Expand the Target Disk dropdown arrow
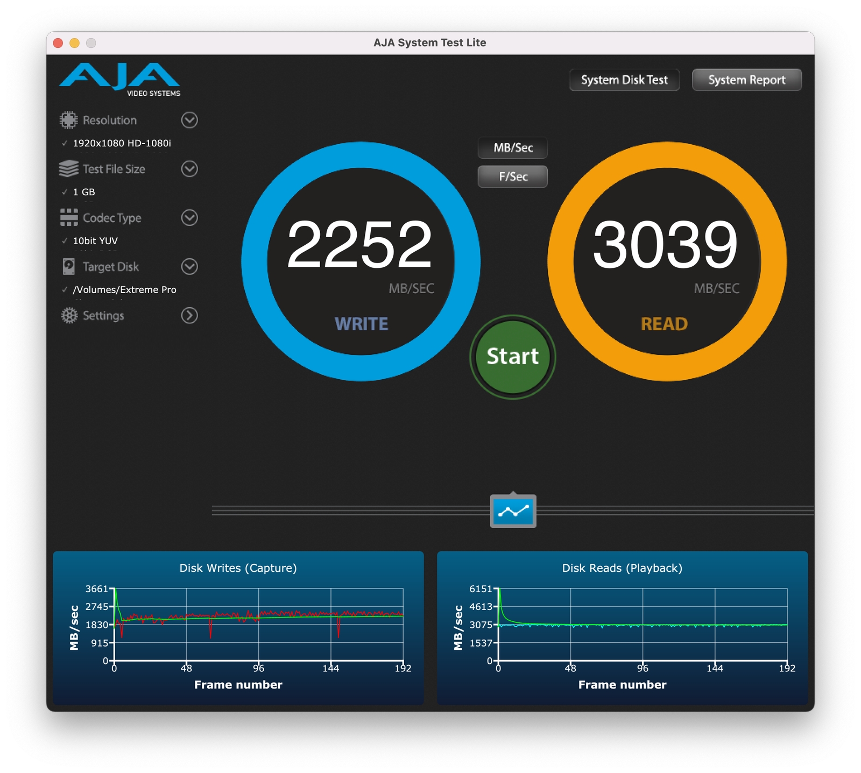861x773 pixels. (x=189, y=266)
